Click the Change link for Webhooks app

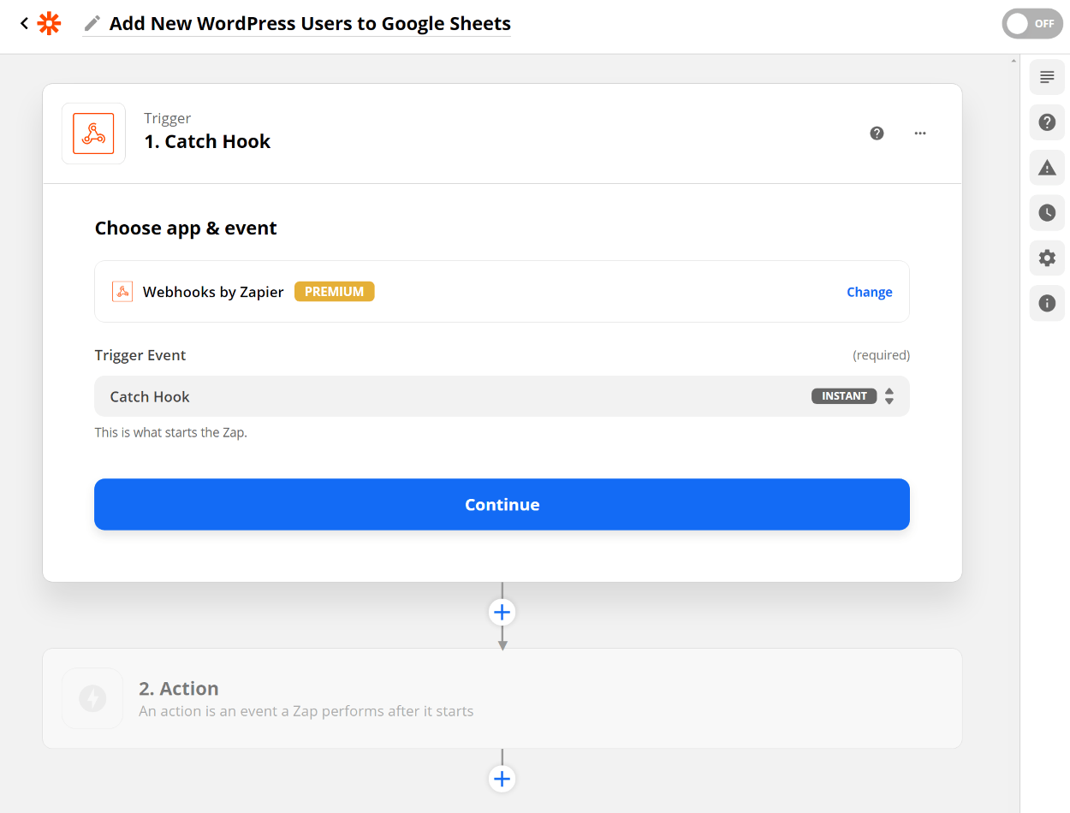coord(869,292)
